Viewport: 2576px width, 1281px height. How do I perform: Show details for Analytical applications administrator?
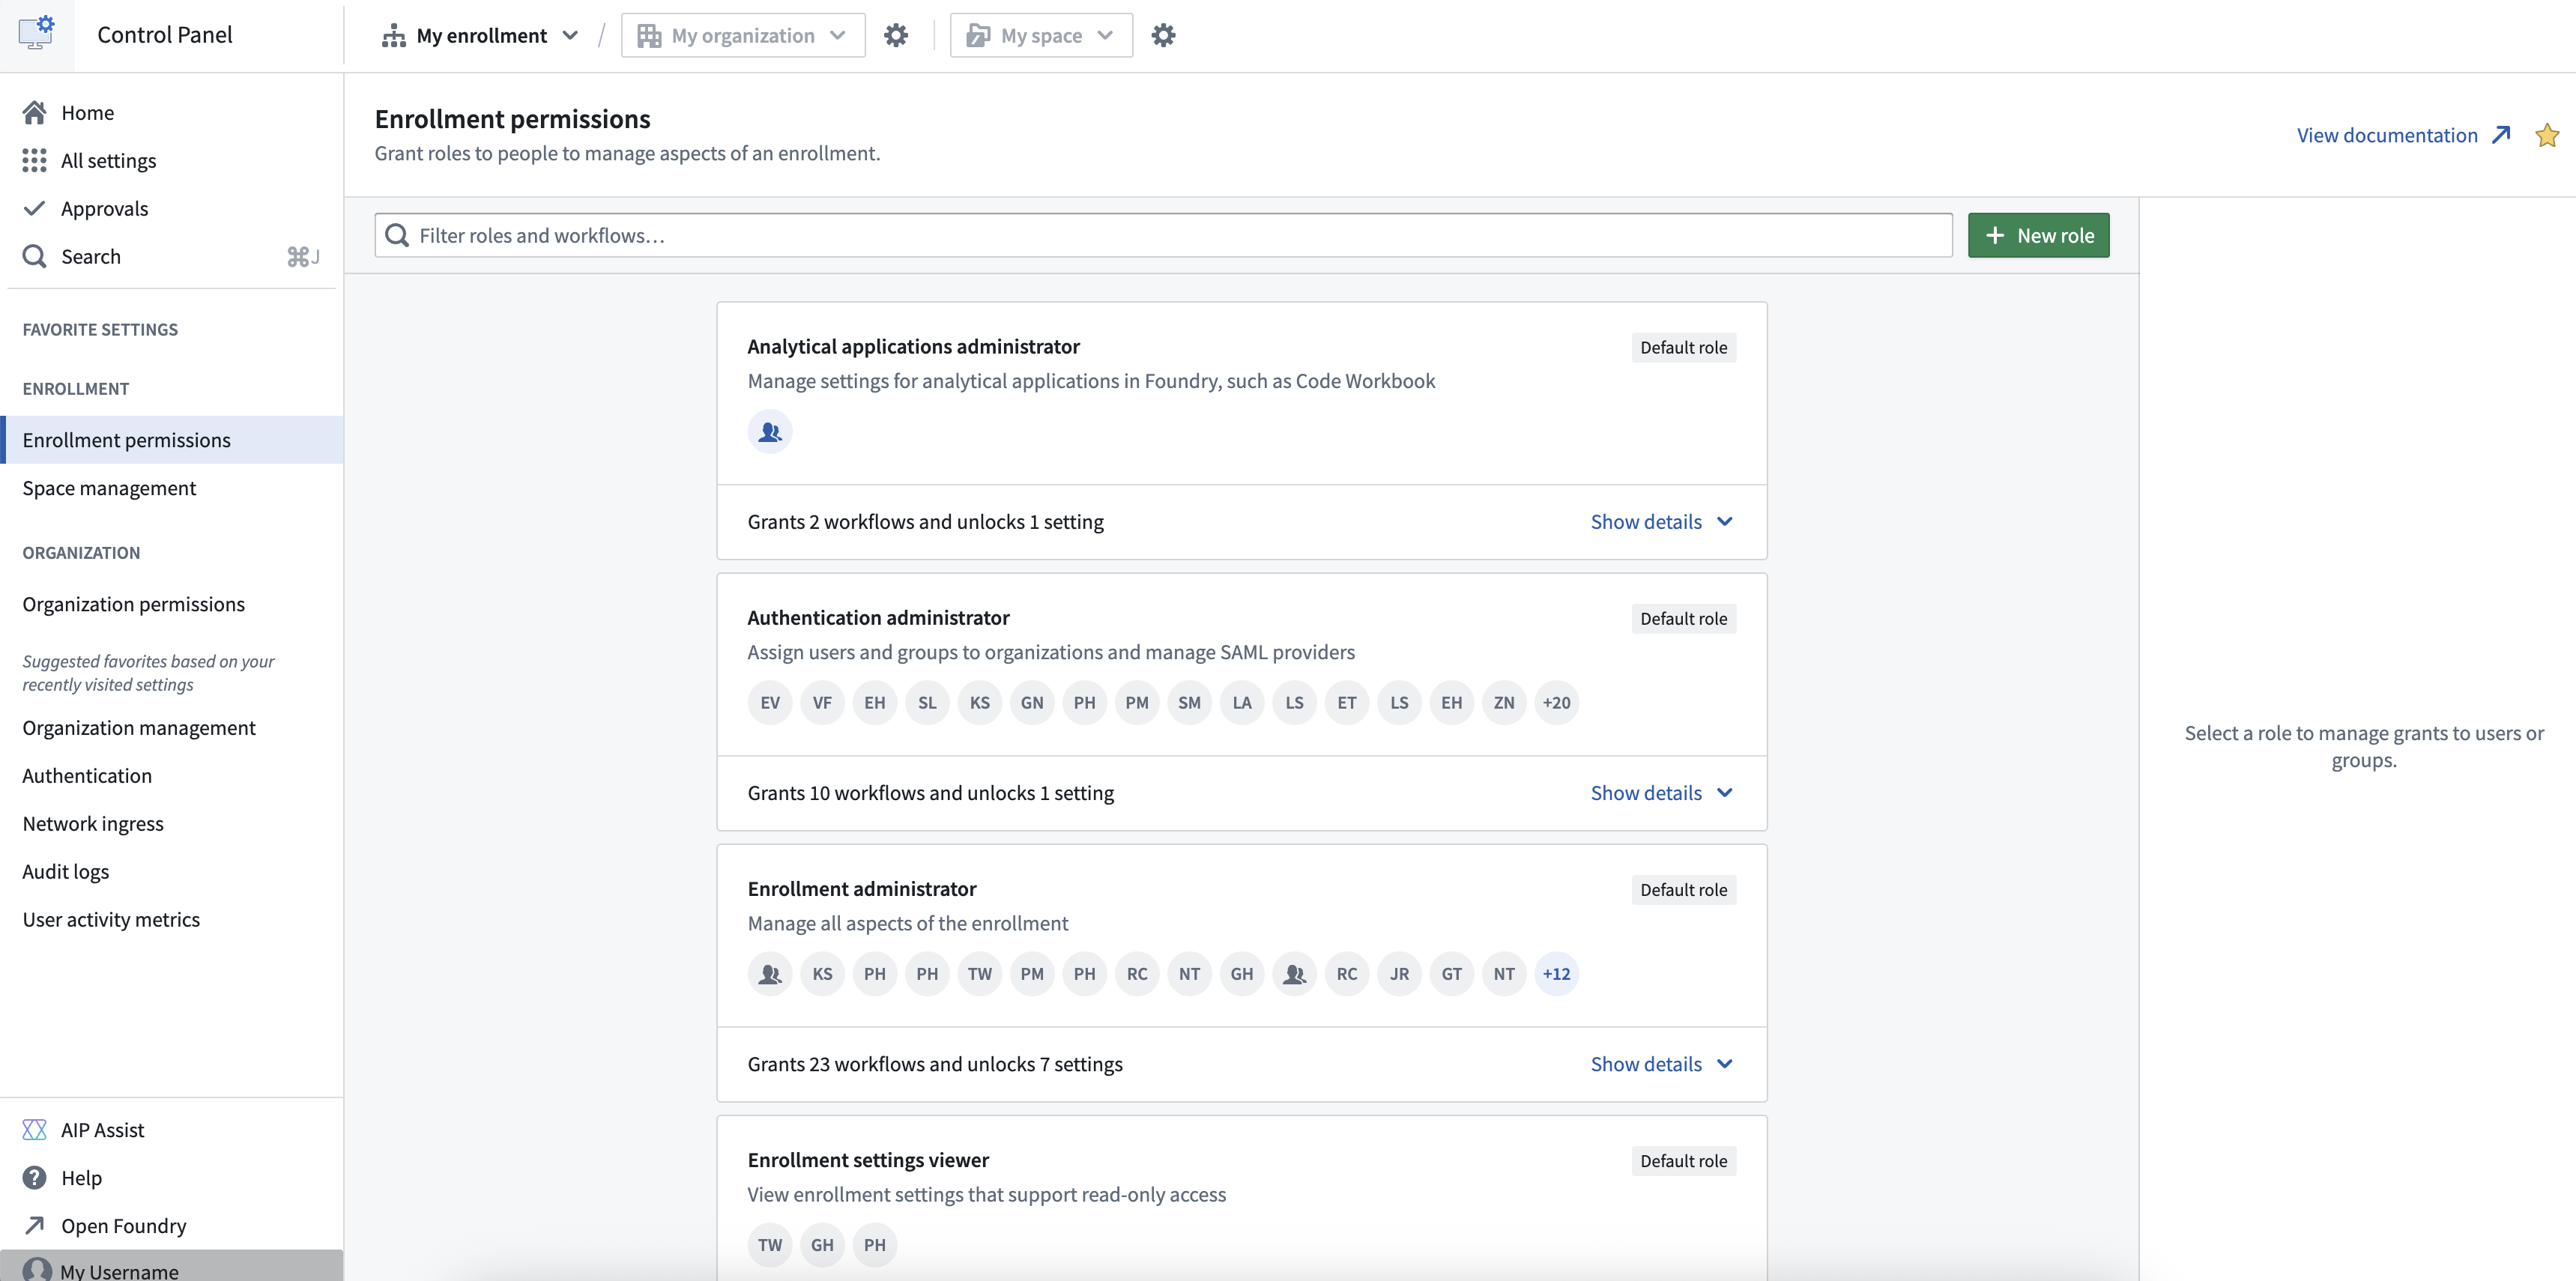point(1661,522)
